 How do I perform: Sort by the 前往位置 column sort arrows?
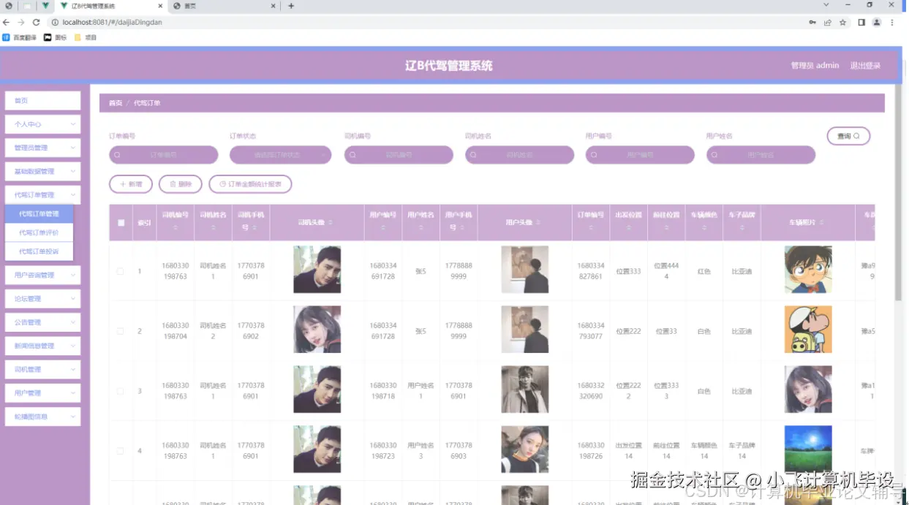(x=666, y=227)
